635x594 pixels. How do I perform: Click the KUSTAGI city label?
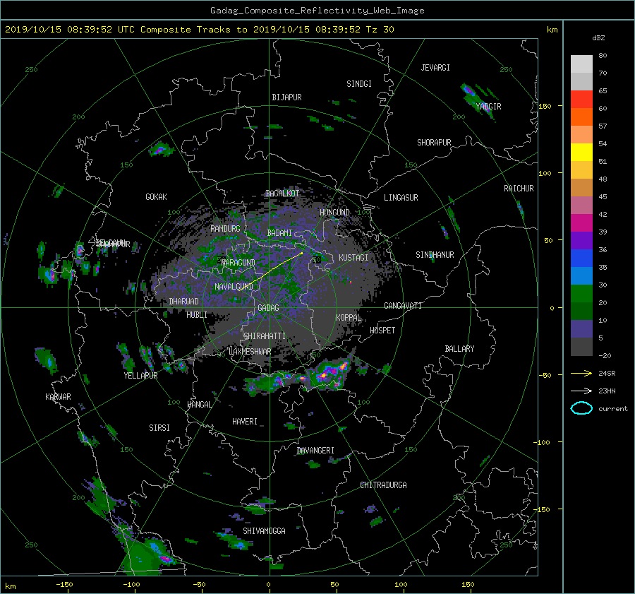[x=353, y=258]
